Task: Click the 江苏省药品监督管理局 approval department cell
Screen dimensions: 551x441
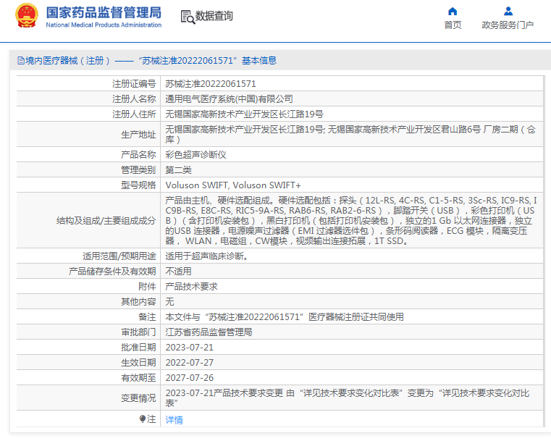Action: [x=209, y=332]
